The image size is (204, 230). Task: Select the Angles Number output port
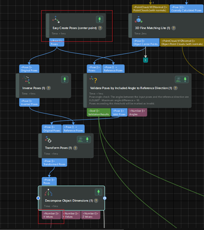(x=138, y=112)
